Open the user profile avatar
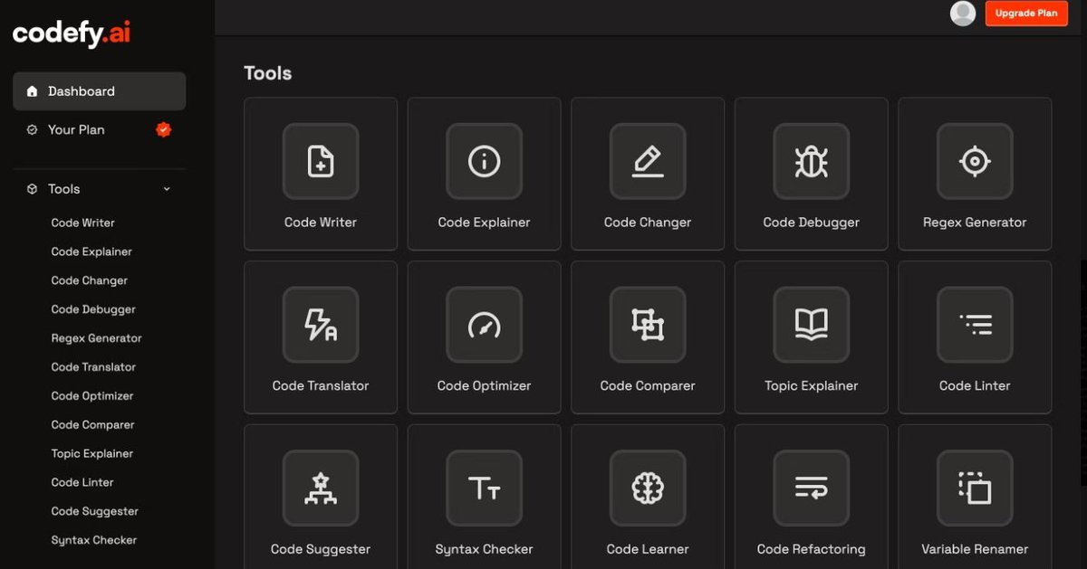The height and width of the screenshot is (569, 1087). [963, 14]
